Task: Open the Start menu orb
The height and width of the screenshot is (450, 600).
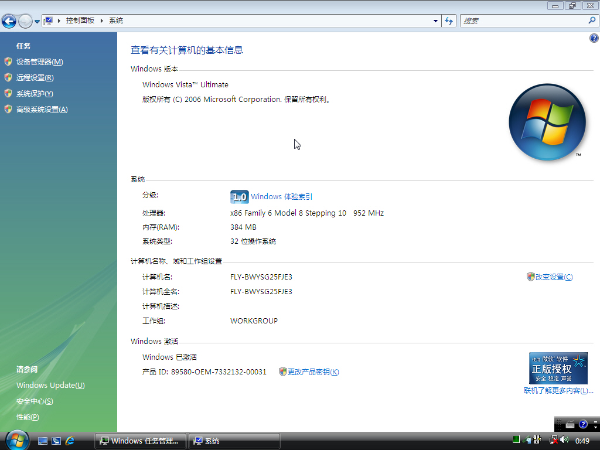Action: pyautogui.click(x=17, y=440)
